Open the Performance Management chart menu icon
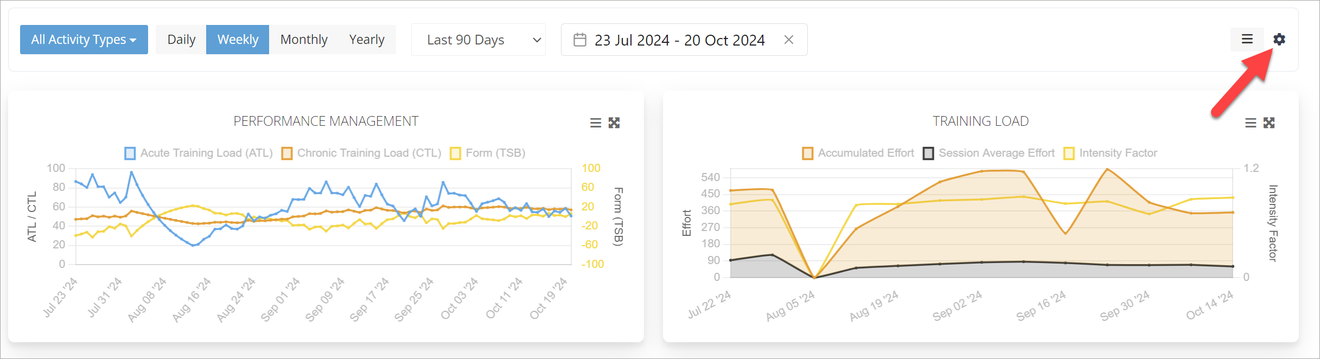 click(596, 123)
